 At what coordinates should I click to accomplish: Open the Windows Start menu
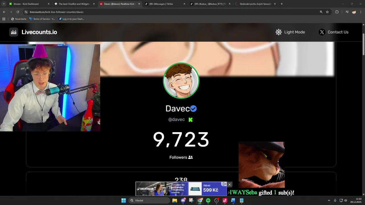123,200
